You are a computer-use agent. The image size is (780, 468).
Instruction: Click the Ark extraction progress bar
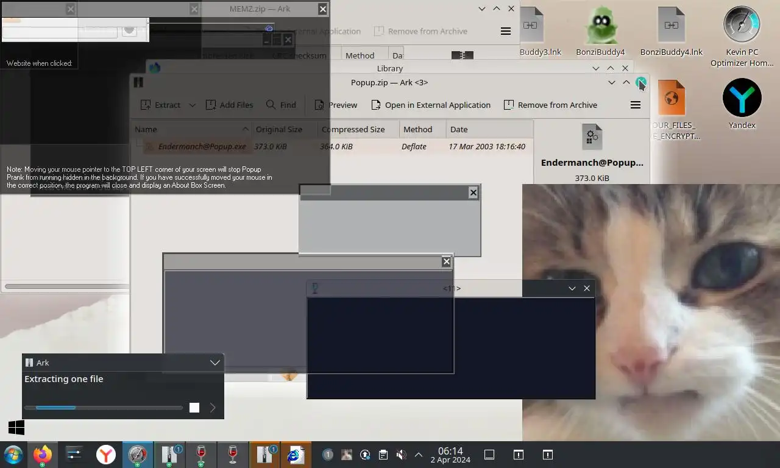[x=104, y=408]
